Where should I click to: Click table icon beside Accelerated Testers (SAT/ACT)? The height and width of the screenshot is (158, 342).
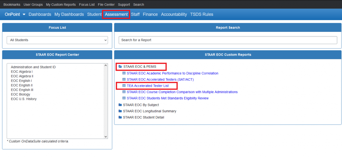(124, 80)
